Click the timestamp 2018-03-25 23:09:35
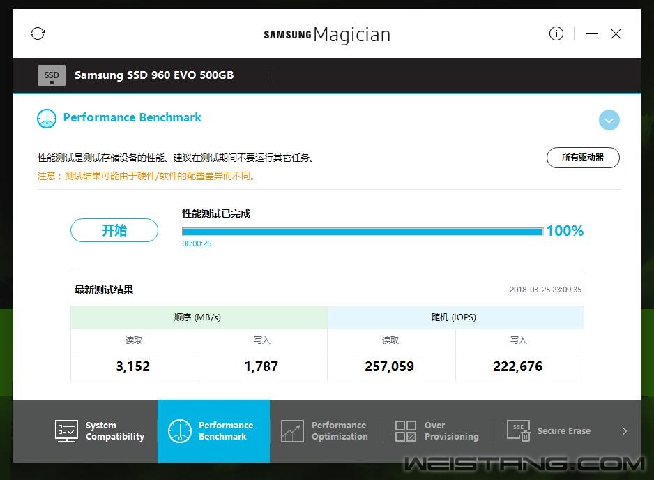The width and height of the screenshot is (654, 480). pos(545,290)
